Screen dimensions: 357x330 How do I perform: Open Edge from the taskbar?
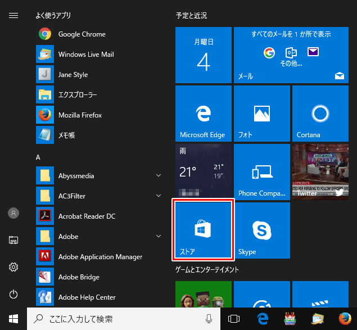[263, 319]
